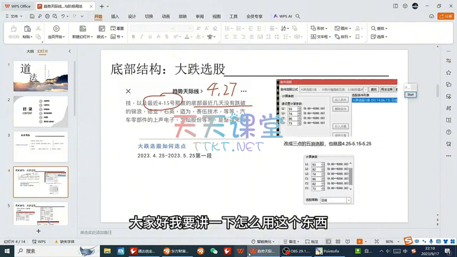This screenshot has width=457, height=257.
Task: Click the Print icon in quick access toolbar
Action: (x=47, y=17)
